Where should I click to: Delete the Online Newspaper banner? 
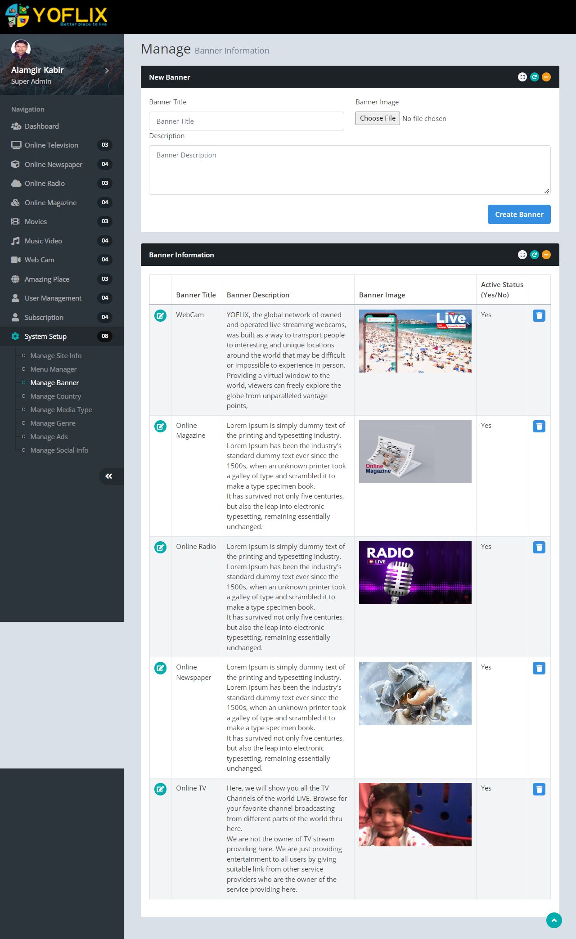coord(539,668)
